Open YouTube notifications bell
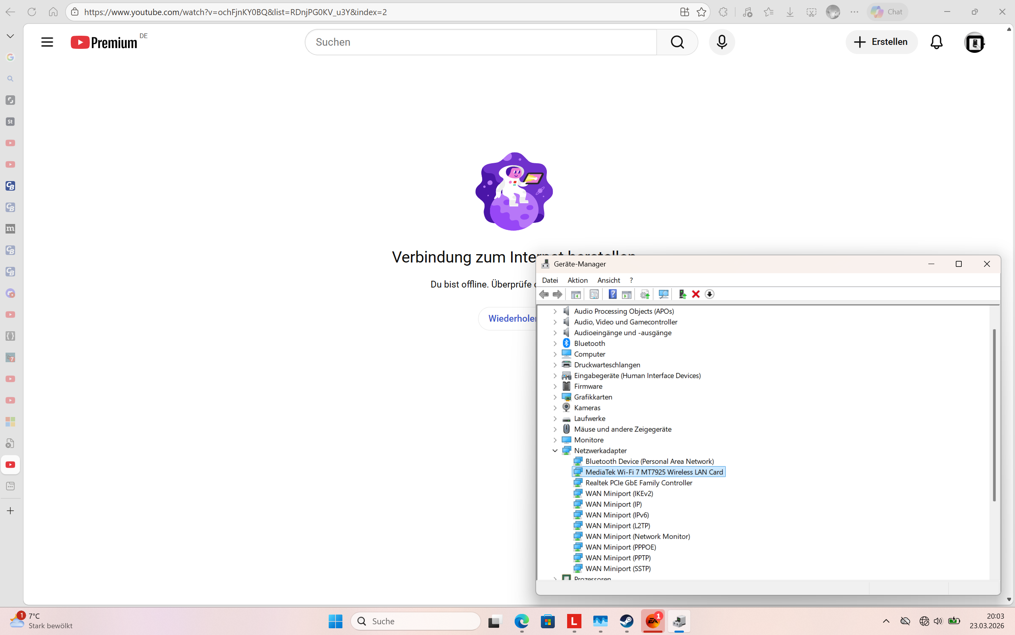 click(936, 42)
